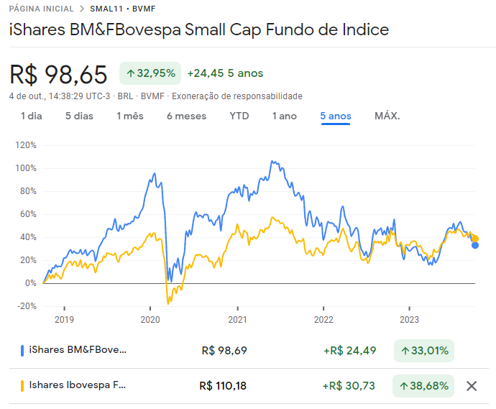The height and width of the screenshot is (409, 496).
Task: Choose the YTD range tab
Action: pos(239,116)
